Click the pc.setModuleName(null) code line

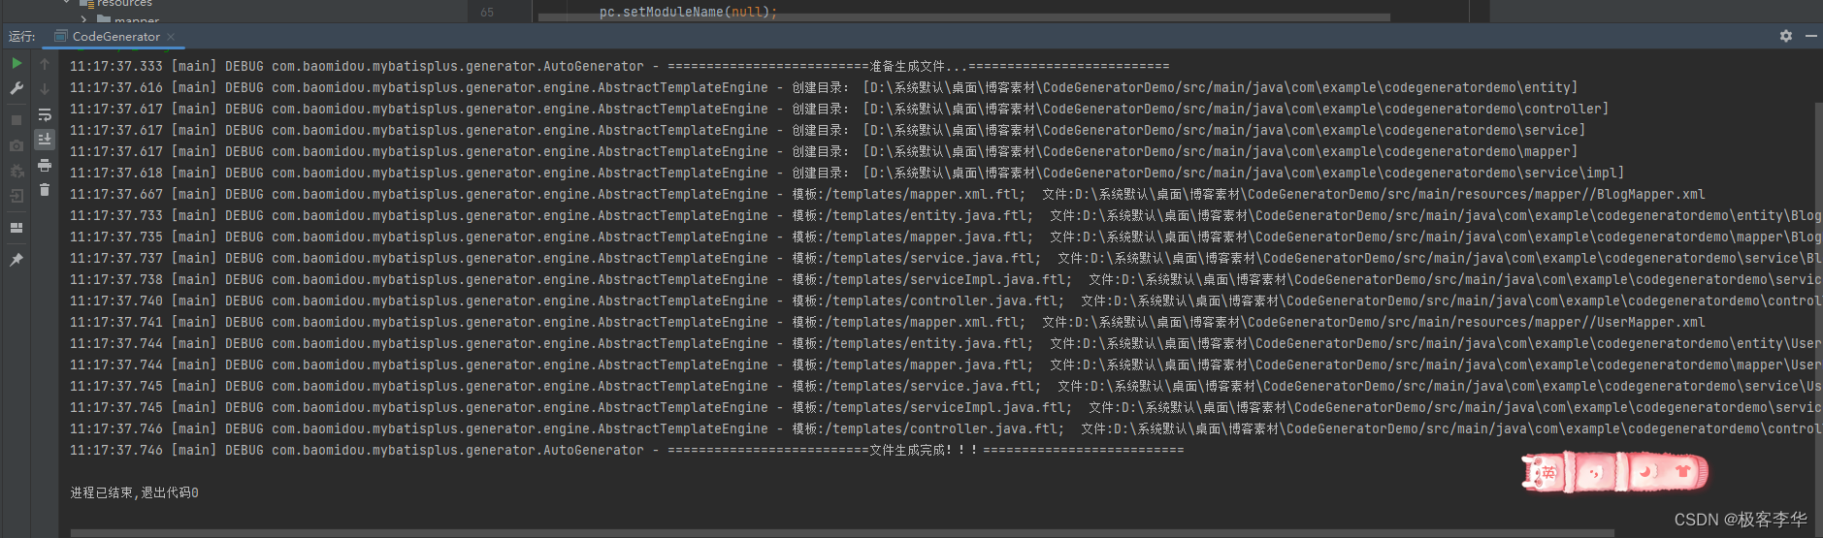click(688, 13)
